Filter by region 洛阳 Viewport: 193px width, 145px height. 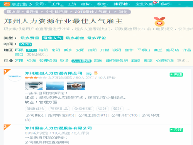tap(43, 50)
